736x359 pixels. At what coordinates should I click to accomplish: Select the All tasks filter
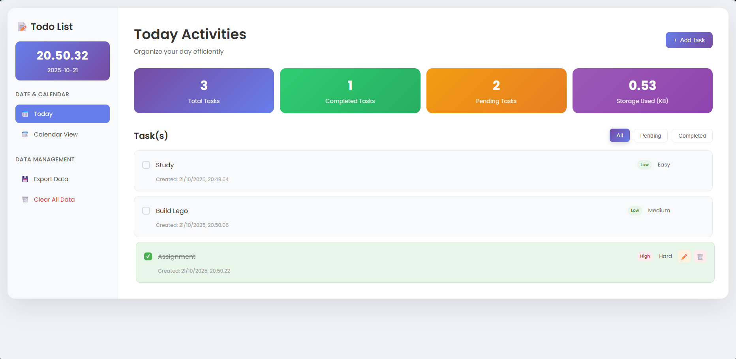pos(620,135)
